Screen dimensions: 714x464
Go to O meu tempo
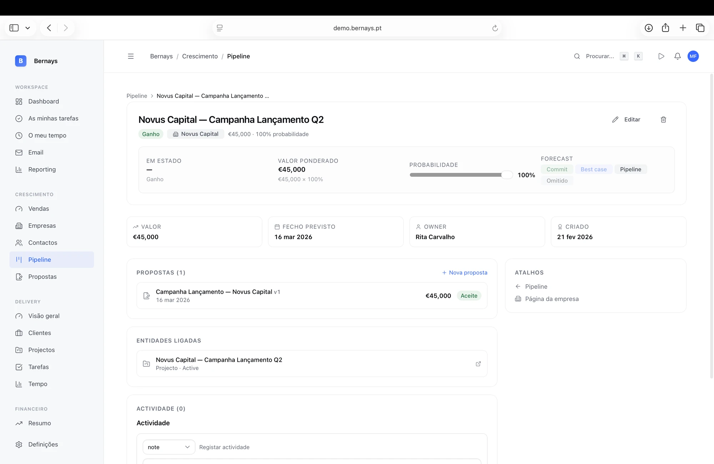(52, 135)
